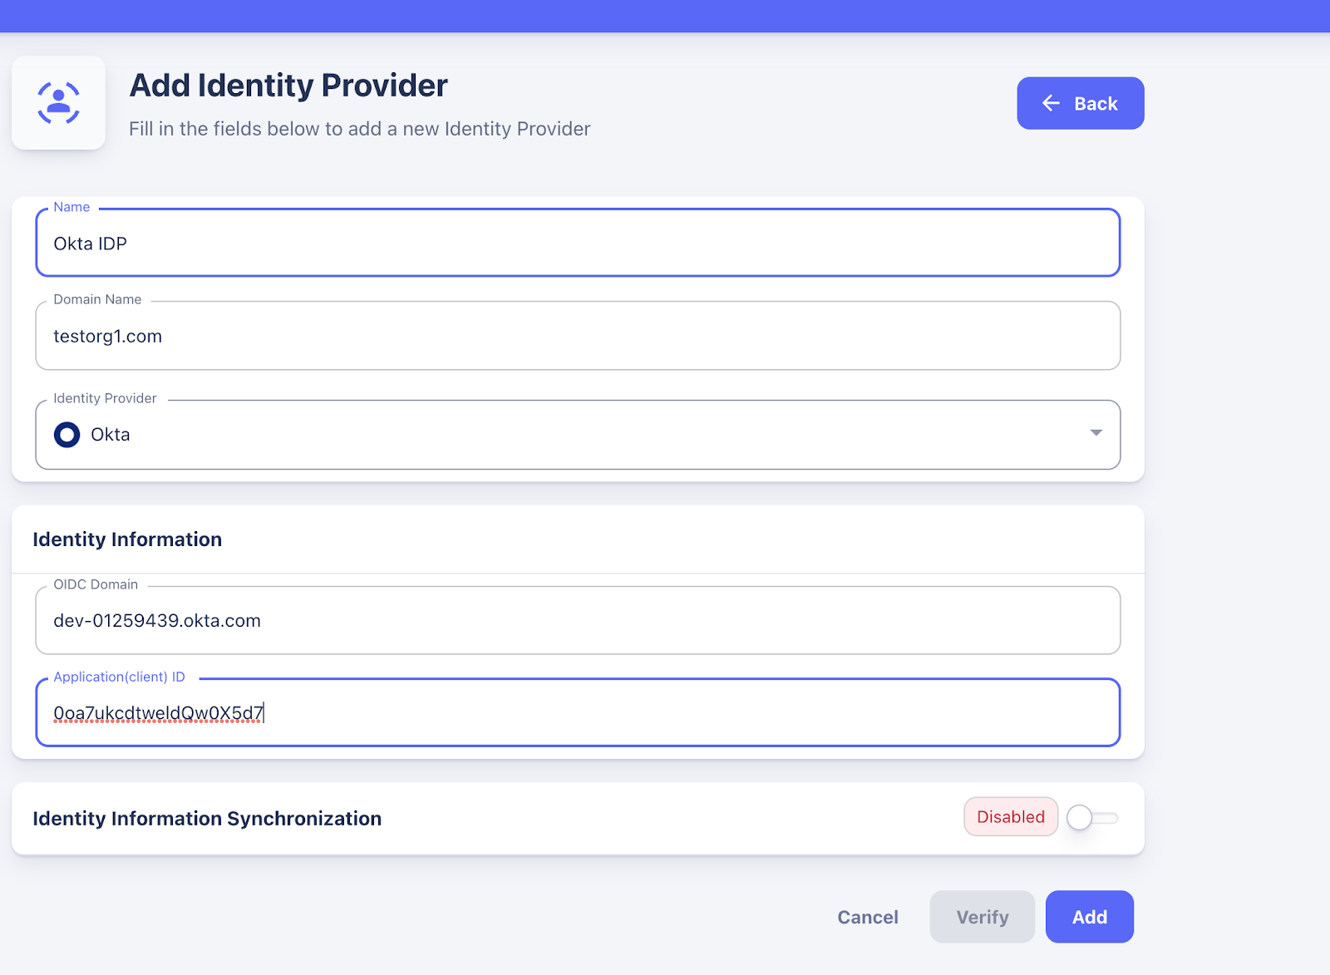Click the purple top navigation bar
Screen dimensions: 1330x975
tap(665, 15)
